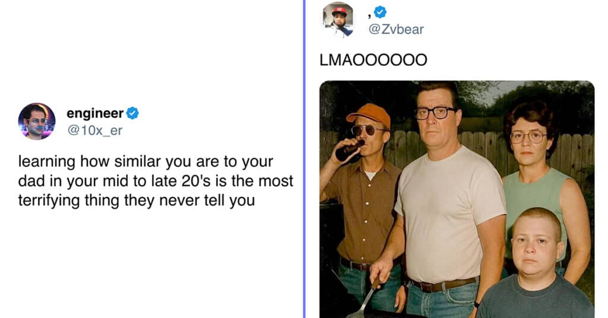Click the purple vertical divider between the tweets
The image size is (608, 318).
pos(305,159)
